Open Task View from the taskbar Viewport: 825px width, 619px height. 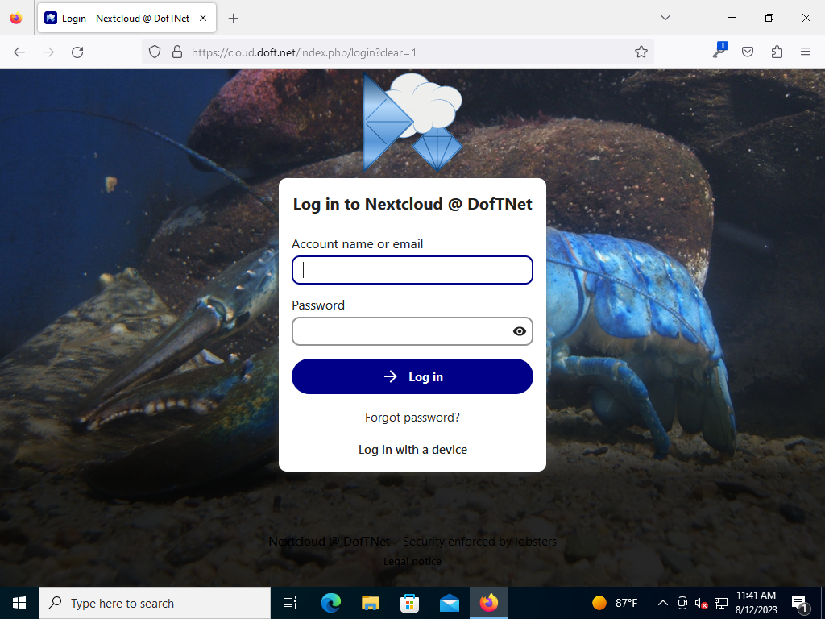(290, 603)
